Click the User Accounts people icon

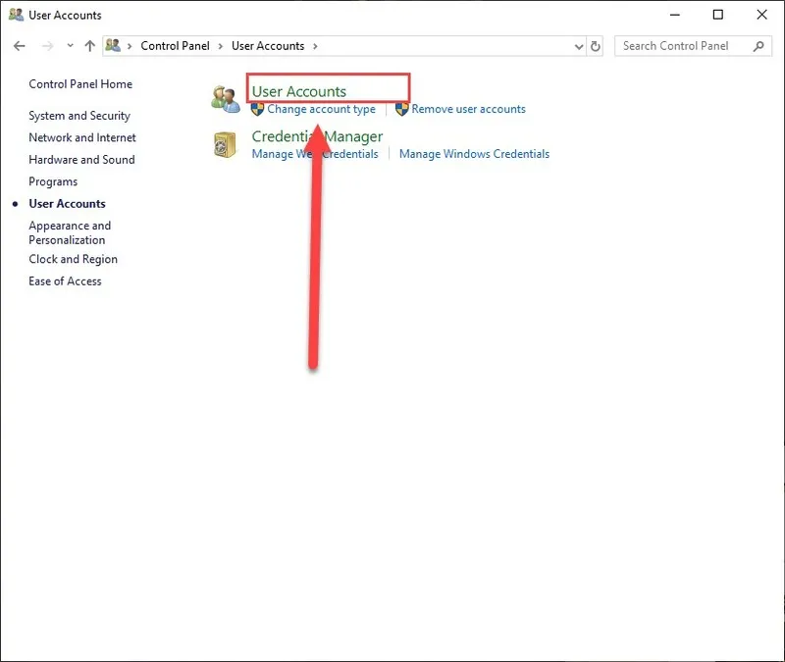click(x=226, y=98)
